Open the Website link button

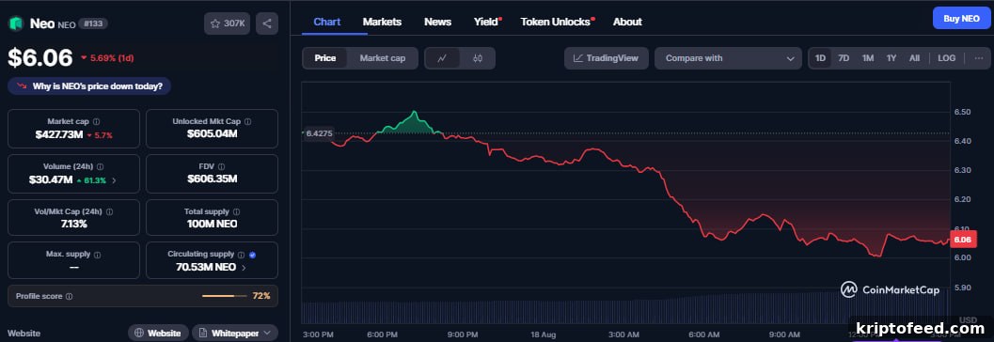(159, 333)
